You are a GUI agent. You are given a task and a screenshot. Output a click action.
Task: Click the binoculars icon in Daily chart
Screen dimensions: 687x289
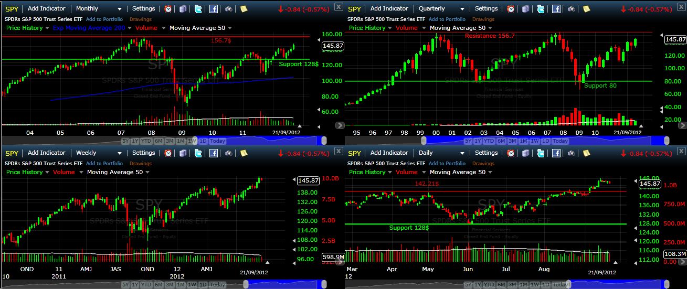572,153
